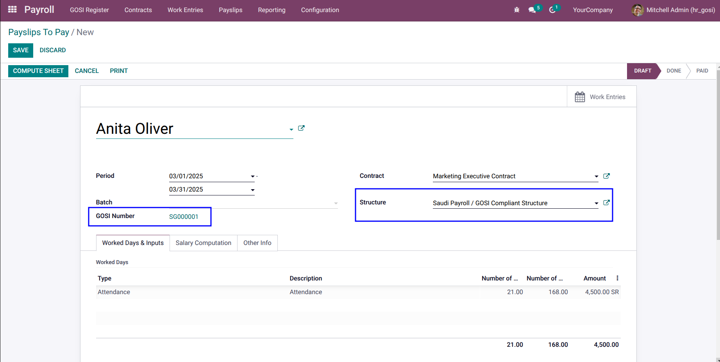Image resolution: width=720 pixels, height=362 pixels.
Task: Open the conversations chat icon
Action: coord(532,10)
